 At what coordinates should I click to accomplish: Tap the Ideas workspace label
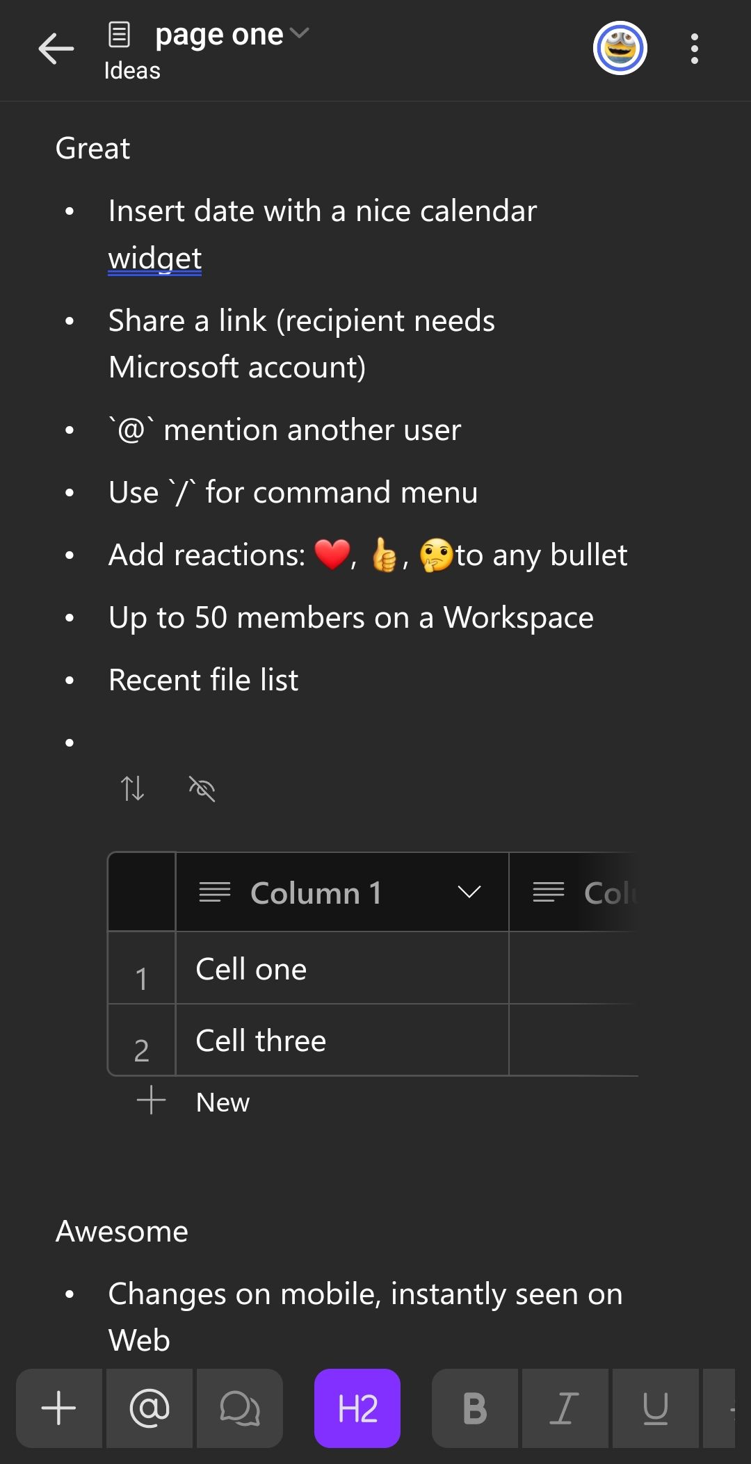point(132,71)
